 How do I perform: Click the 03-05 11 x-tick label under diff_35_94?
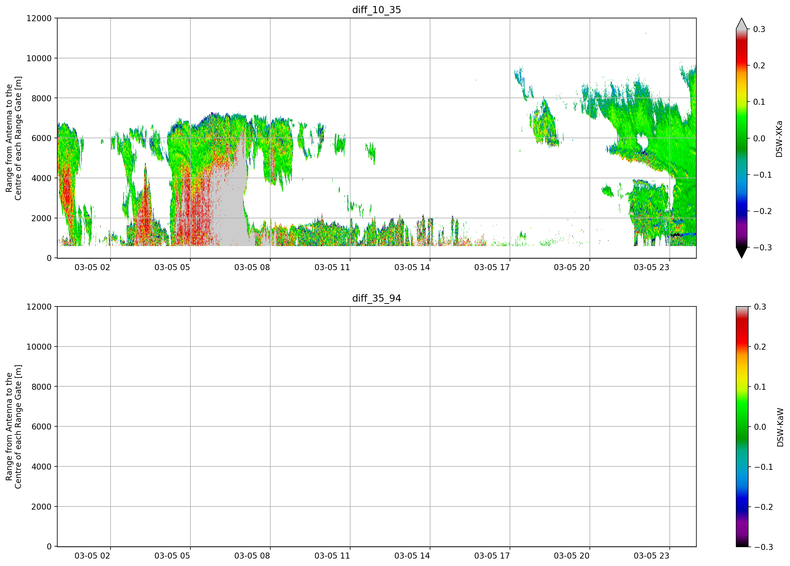(x=332, y=556)
